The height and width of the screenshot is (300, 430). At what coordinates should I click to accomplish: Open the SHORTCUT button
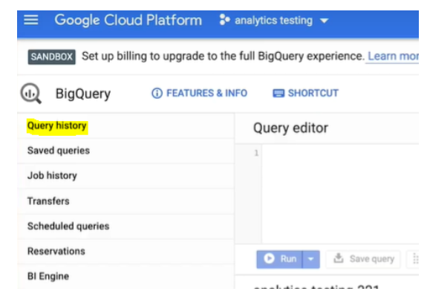[x=305, y=94]
